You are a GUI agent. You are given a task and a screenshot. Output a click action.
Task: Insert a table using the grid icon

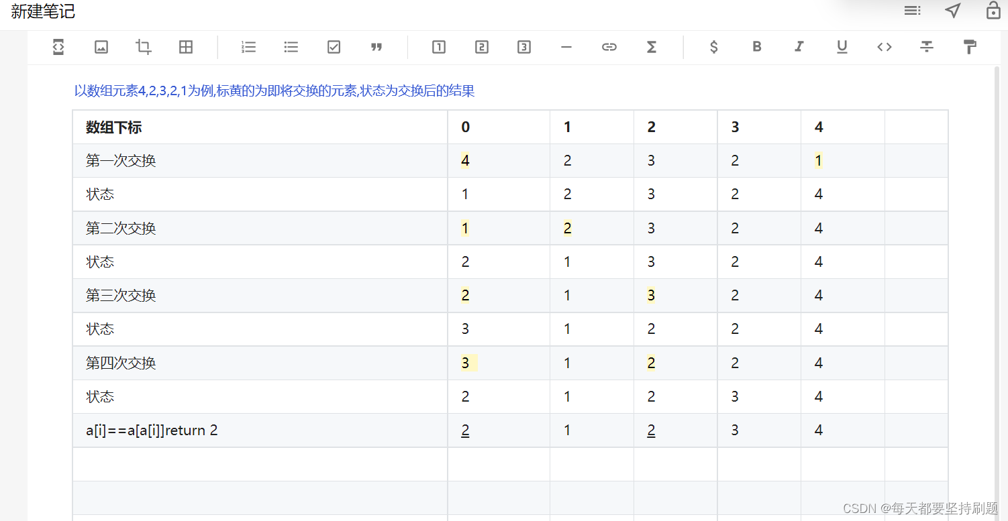pos(186,47)
